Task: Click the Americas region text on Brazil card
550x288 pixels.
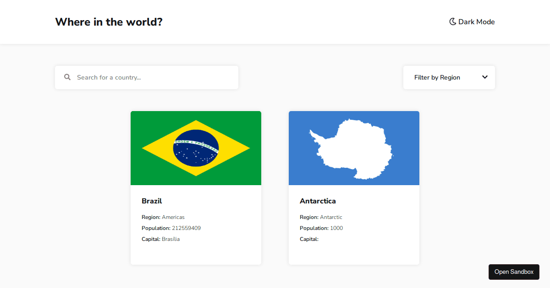Action: [x=174, y=217]
